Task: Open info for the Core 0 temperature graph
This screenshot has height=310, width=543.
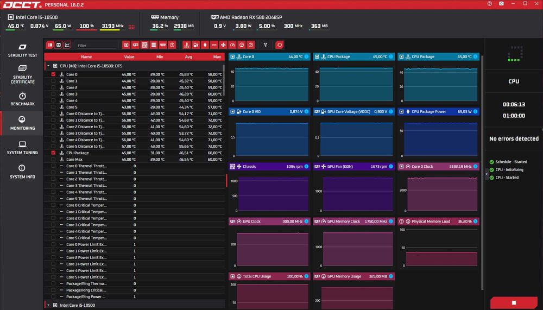Action: click(306, 57)
